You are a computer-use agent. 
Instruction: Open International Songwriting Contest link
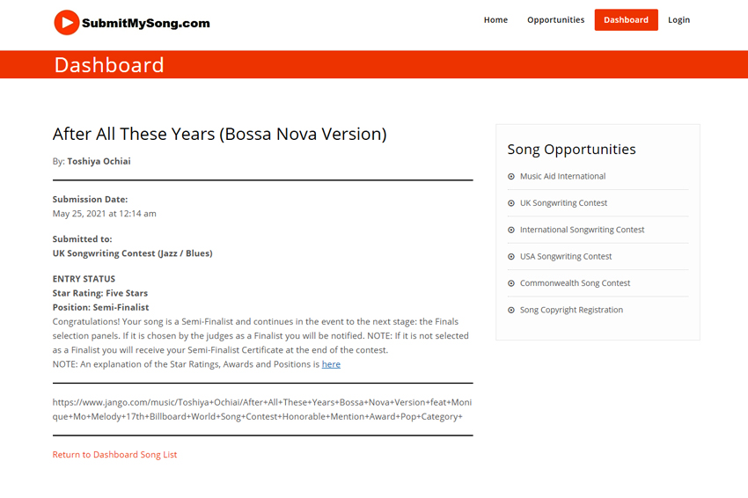coord(582,231)
